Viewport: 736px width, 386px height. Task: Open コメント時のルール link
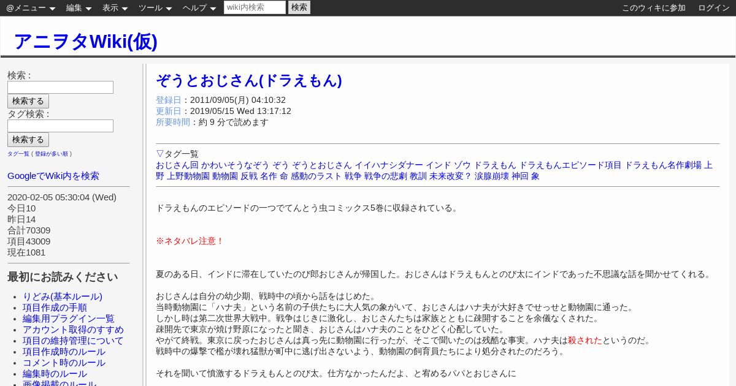pos(64,363)
